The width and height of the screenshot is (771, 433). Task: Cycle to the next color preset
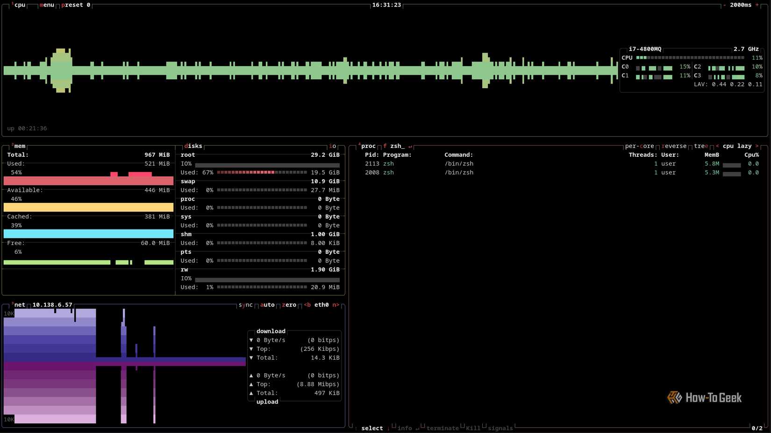(x=74, y=5)
